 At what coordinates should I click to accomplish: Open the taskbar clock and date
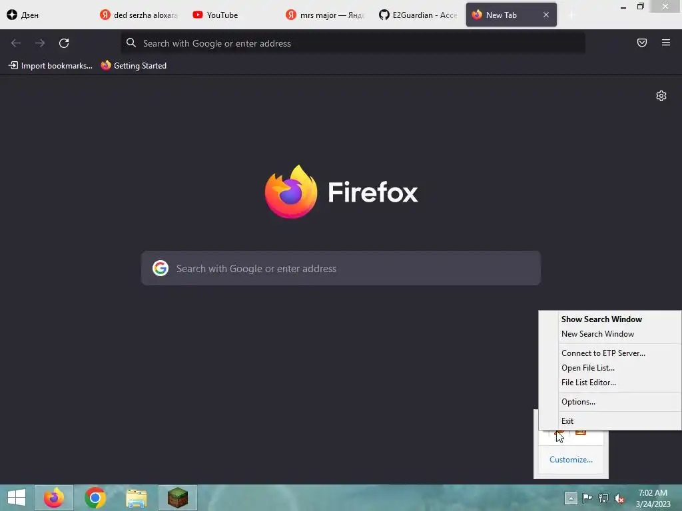pos(653,498)
